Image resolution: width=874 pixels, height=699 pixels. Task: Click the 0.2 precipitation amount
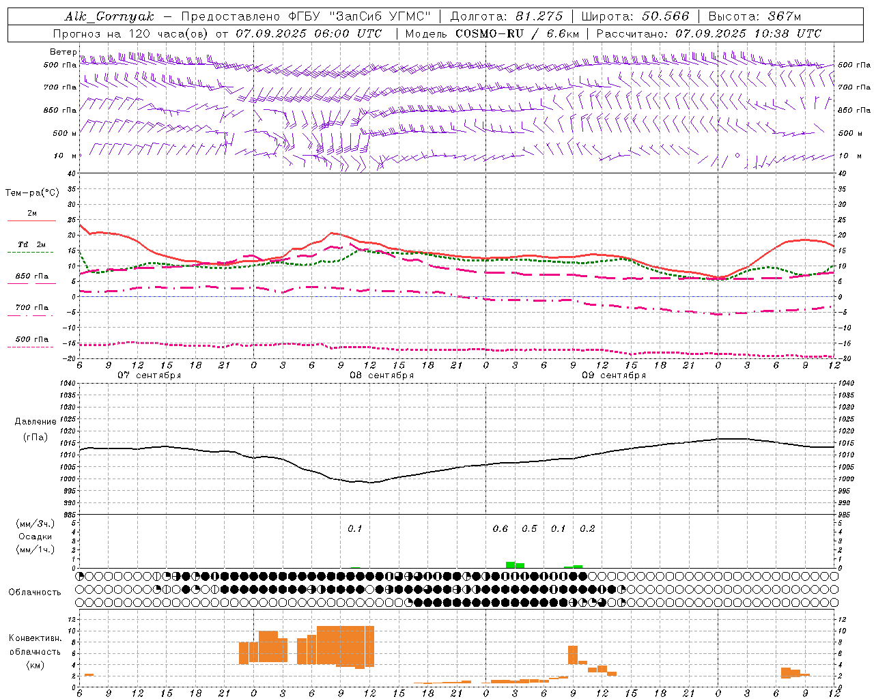point(587,528)
